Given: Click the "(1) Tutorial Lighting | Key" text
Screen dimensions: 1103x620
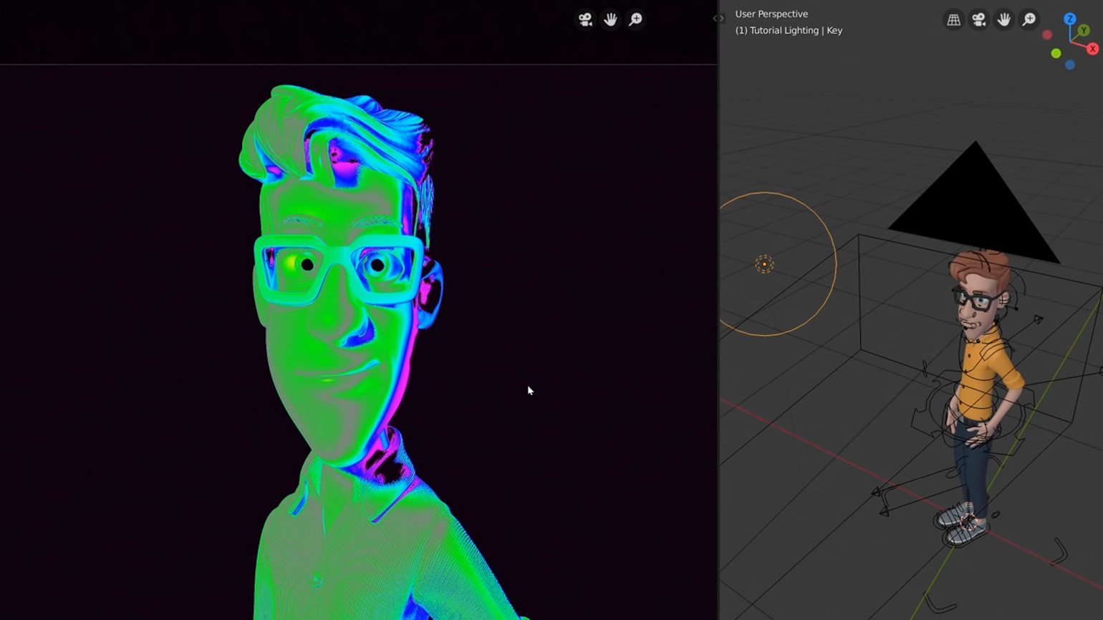Looking at the screenshot, I should [789, 30].
